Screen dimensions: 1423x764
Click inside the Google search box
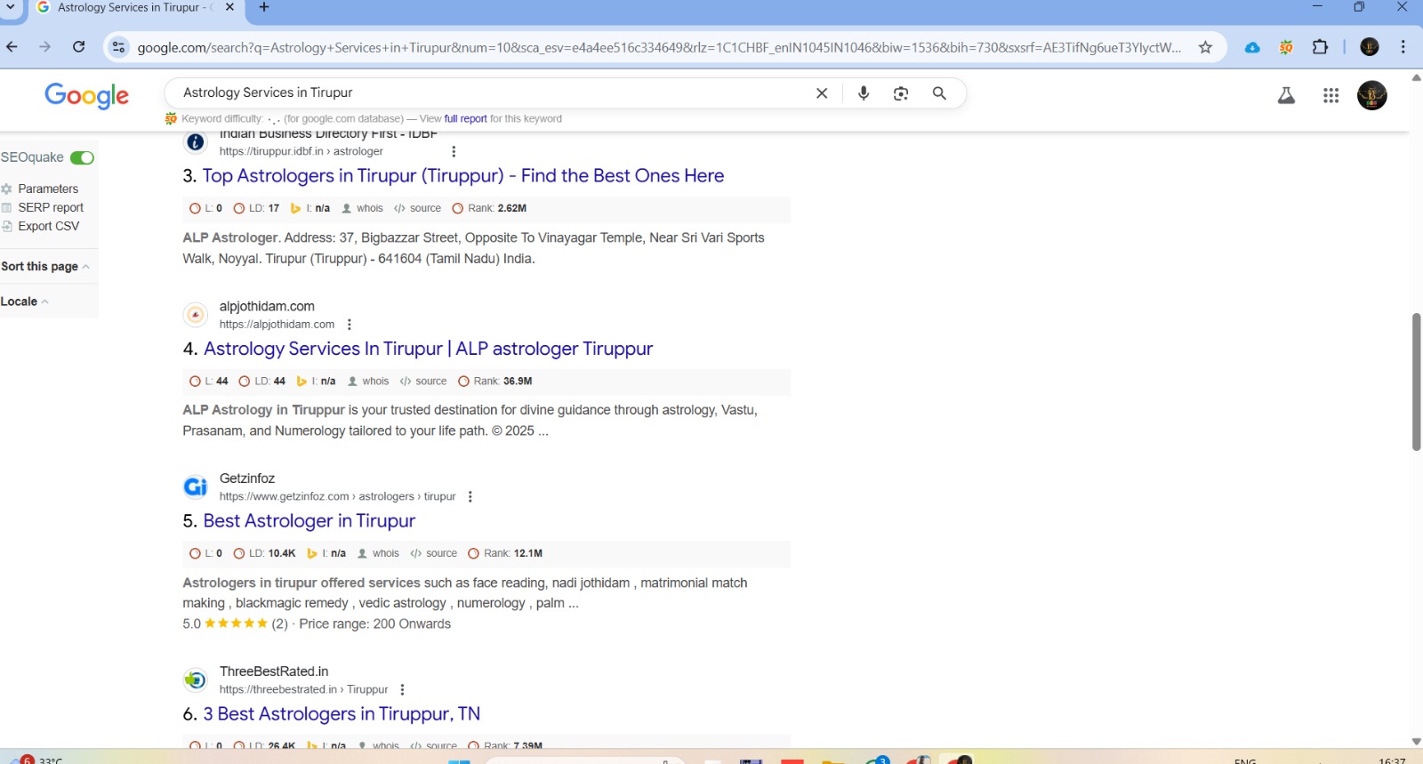pos(489,92)
